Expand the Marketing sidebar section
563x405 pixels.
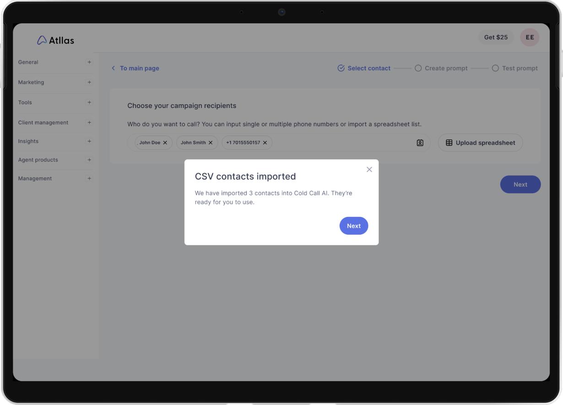[x=89, y=82]
